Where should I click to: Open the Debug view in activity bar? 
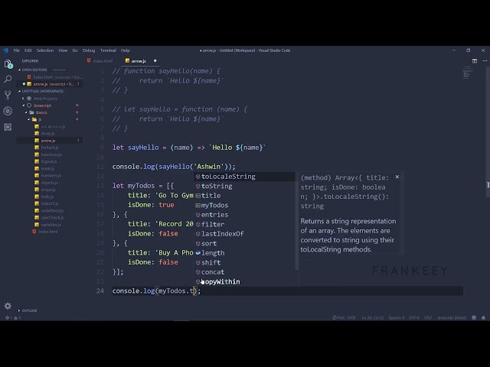point(8,111)
